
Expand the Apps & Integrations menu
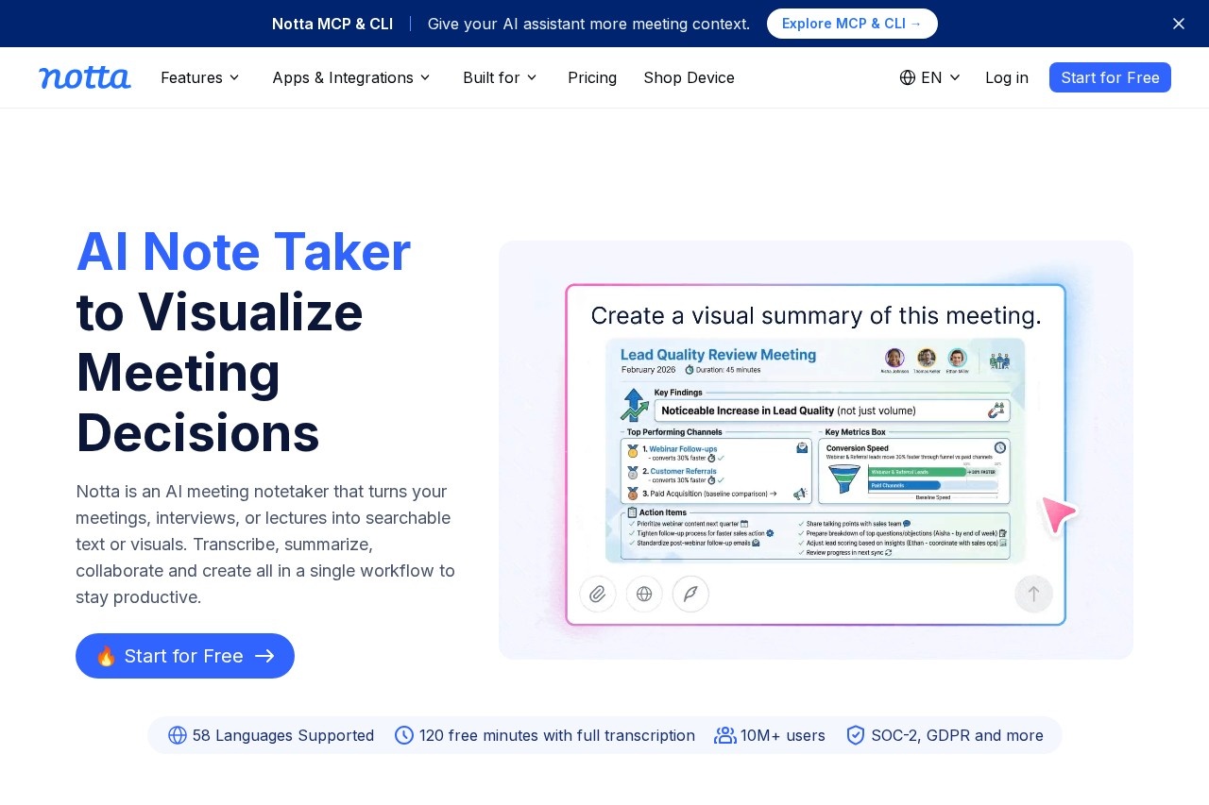click(x=351, y=77)
